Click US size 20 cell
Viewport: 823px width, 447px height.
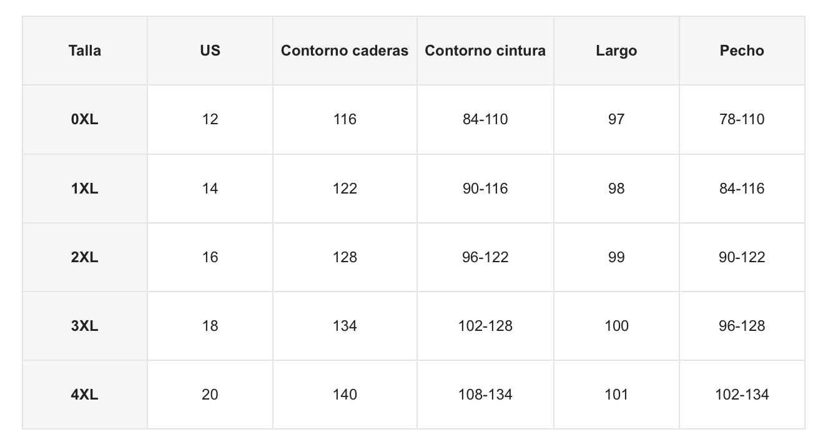pos(210,395)
